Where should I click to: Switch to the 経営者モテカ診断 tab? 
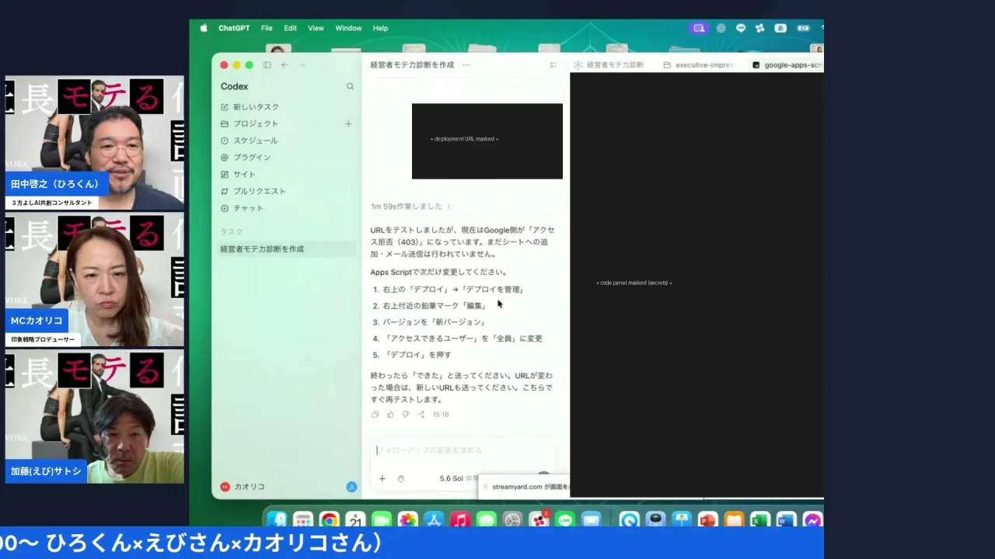pos(609,65)
